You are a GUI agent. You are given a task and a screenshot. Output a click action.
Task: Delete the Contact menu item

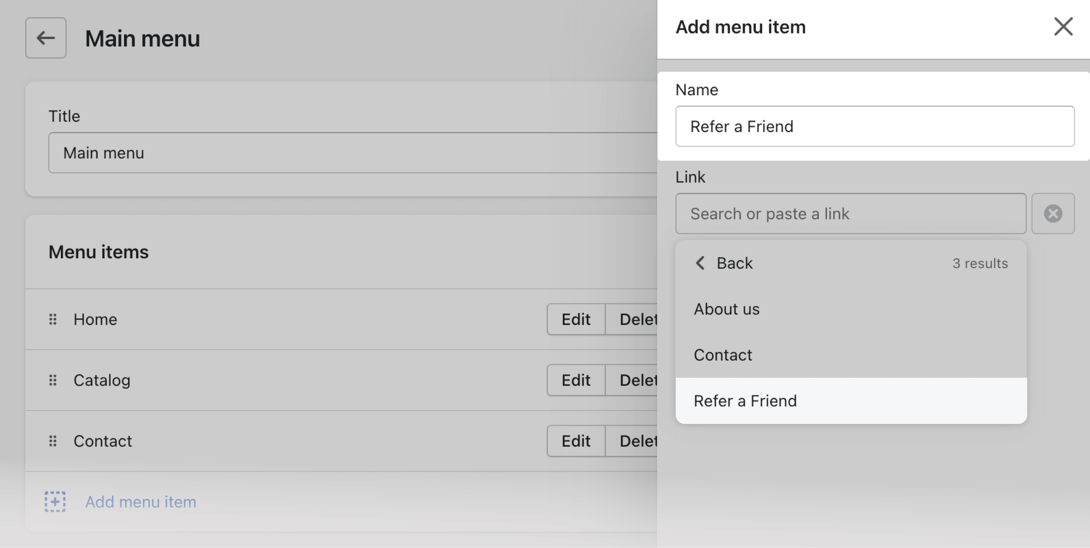point(631,441)
